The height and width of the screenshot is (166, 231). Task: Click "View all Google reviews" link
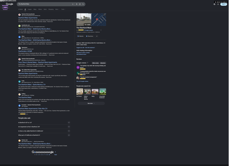(x=82, y=81)
